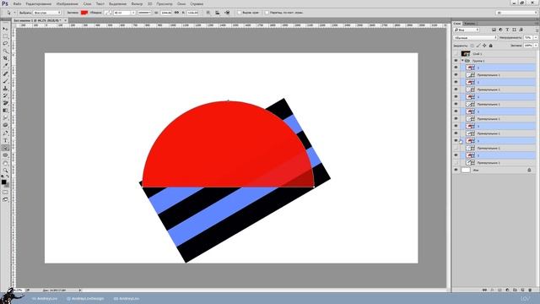Viewport: 540px width, 304px height.
Task: Select the Pen tool
Action: coord(5,133)
